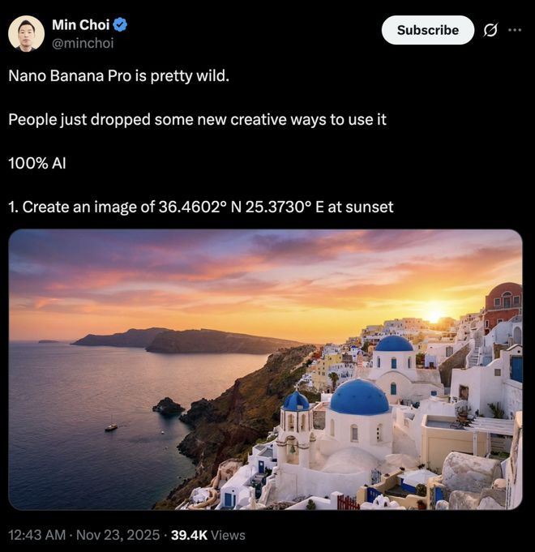Click the large blue dome in the image

359,398
